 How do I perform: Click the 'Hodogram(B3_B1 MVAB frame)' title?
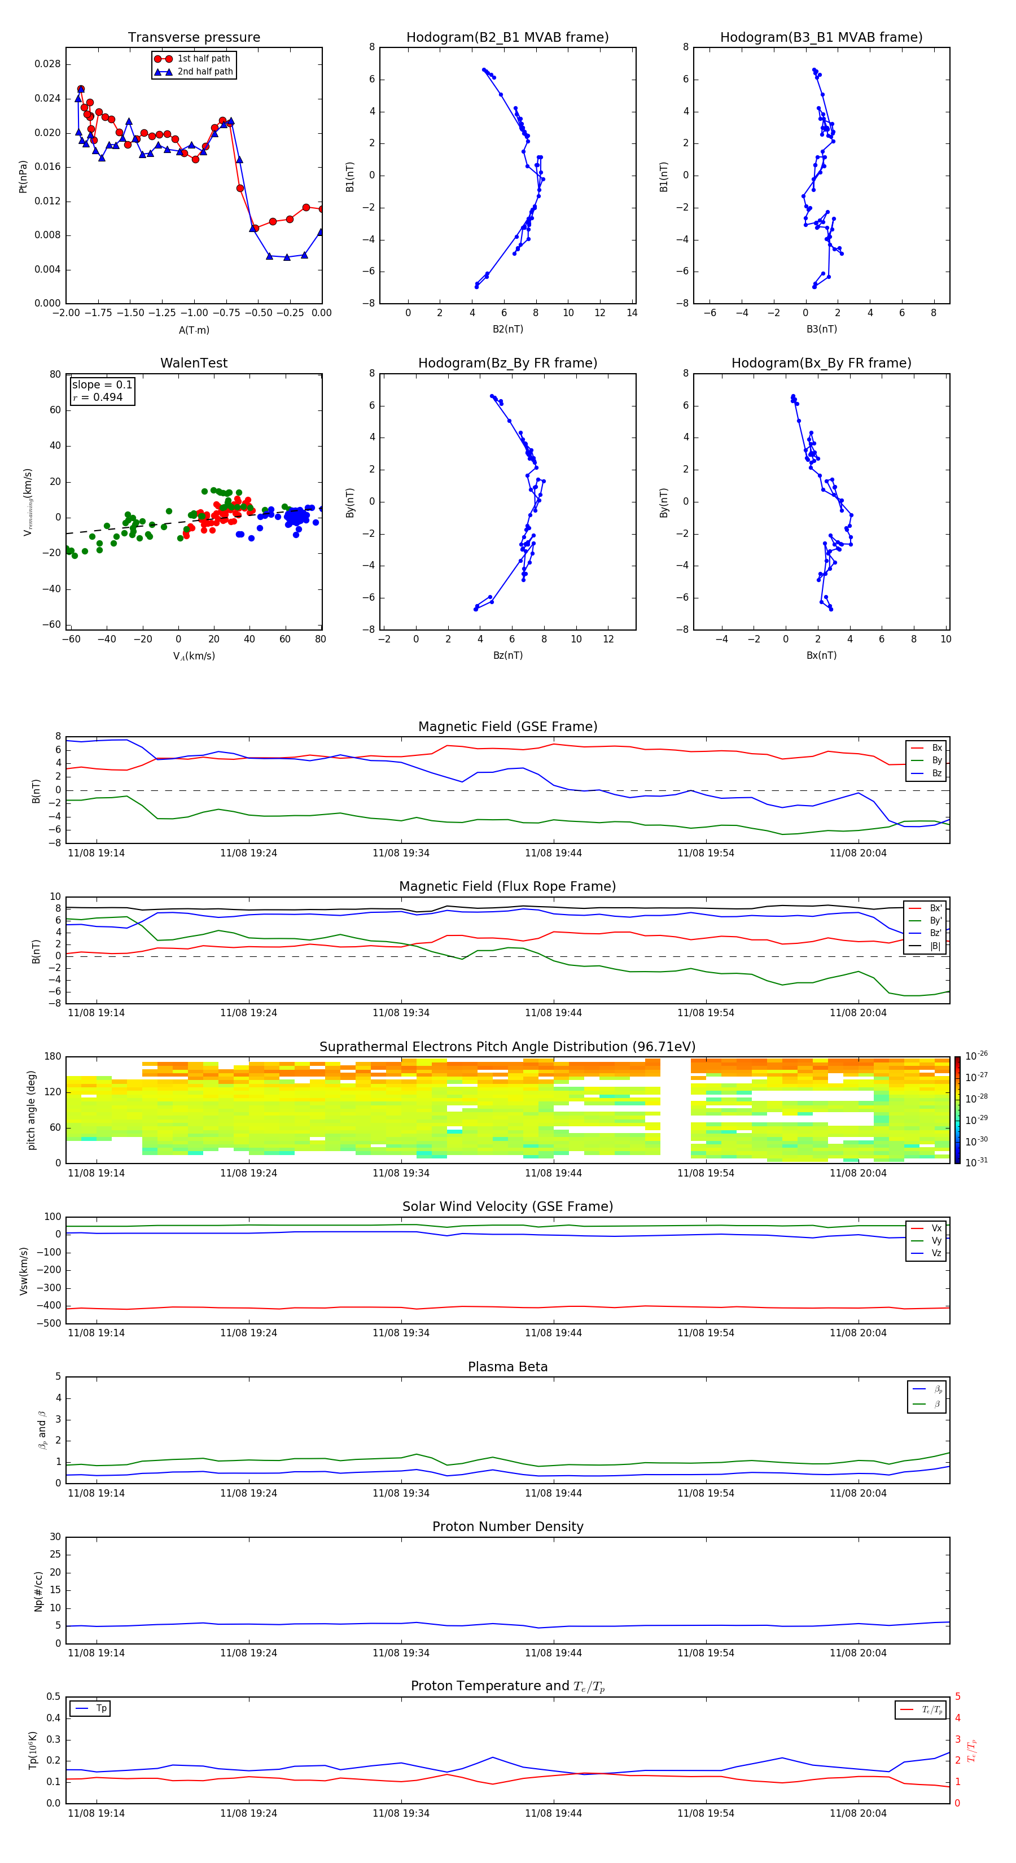[x=821, y=37]
